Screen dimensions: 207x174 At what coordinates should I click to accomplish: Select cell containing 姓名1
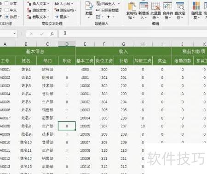coord(26,70)
